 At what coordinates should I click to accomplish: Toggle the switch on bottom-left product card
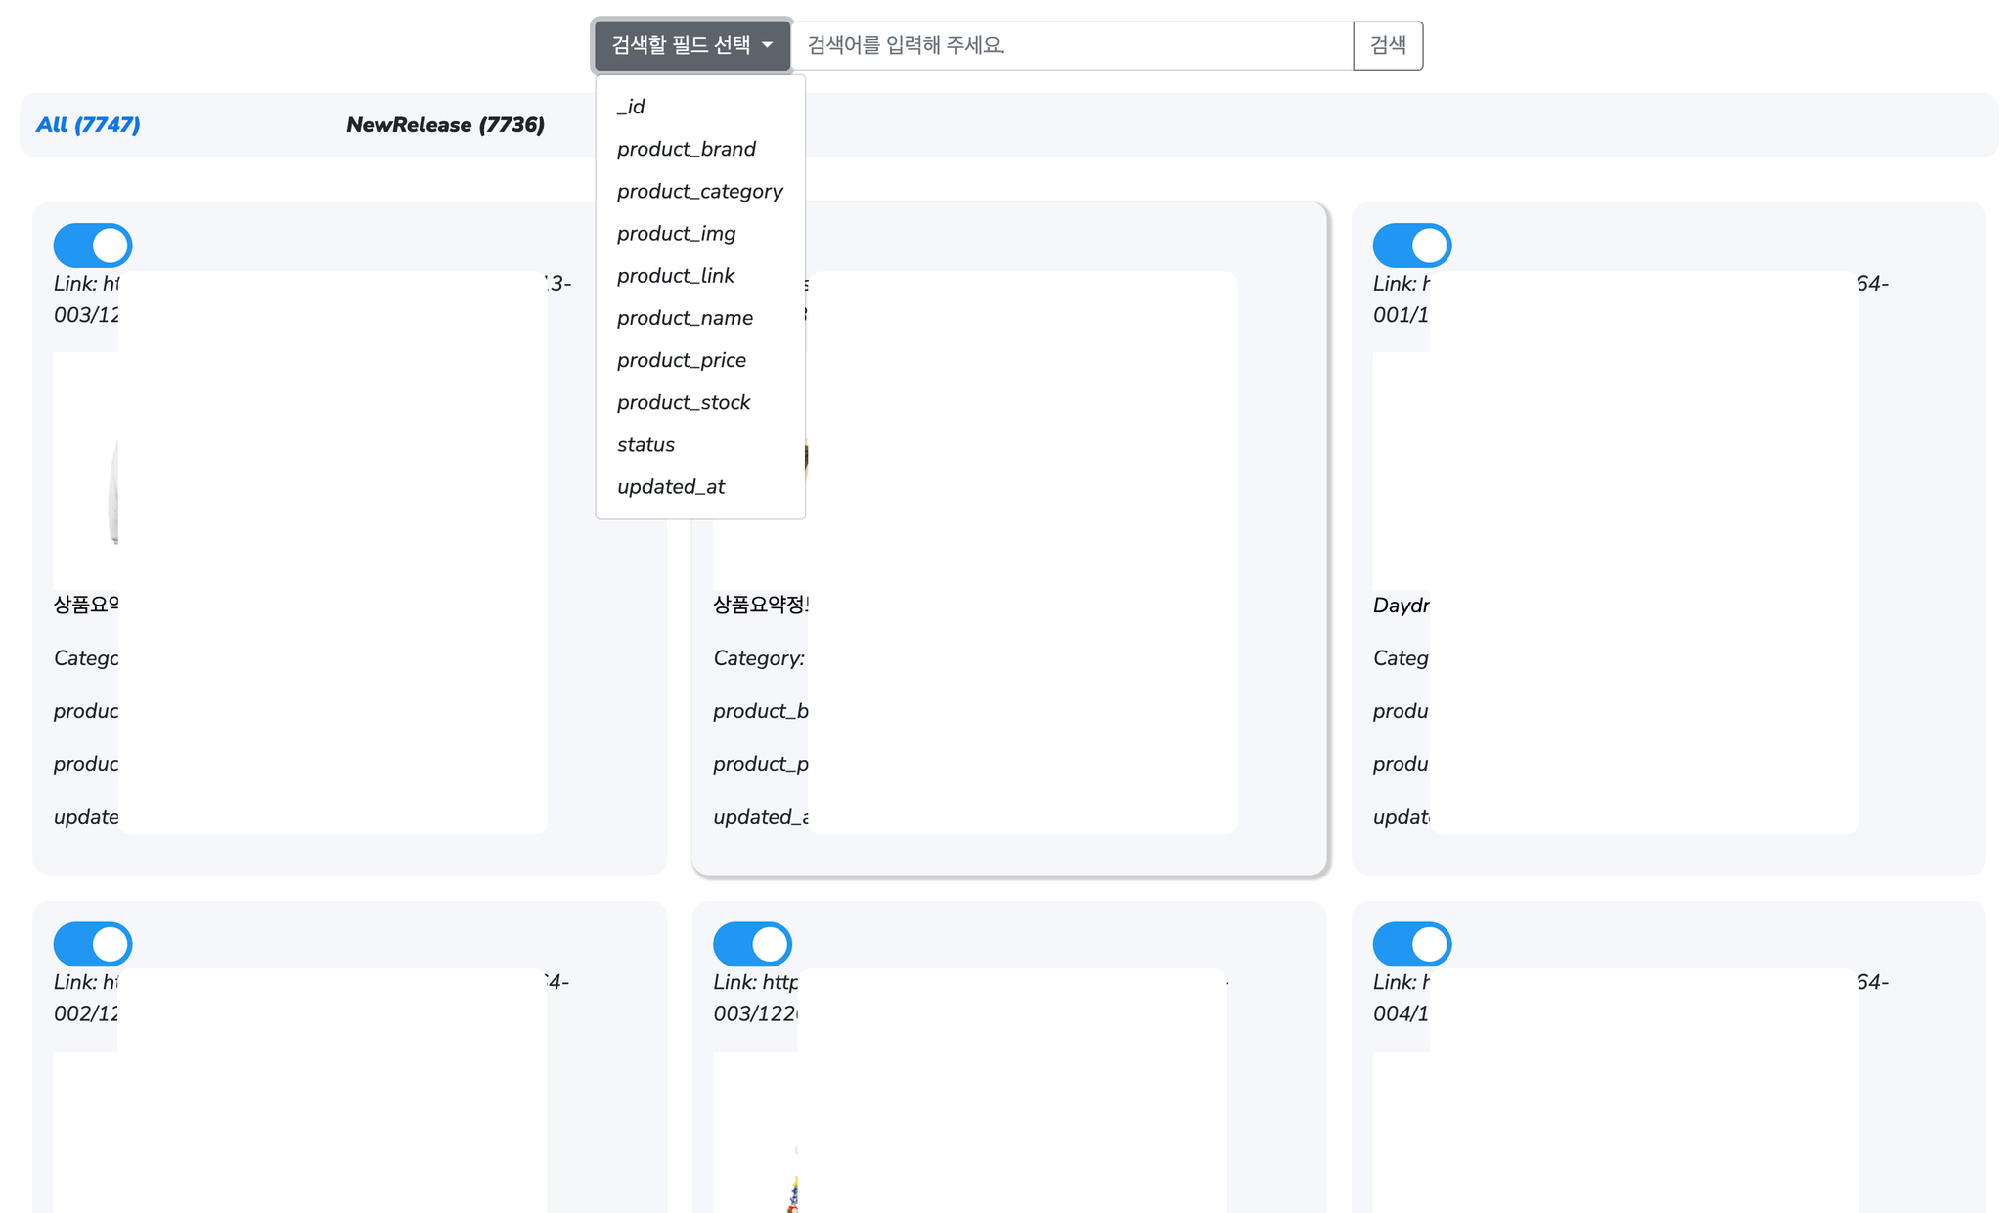coord(93,944)
